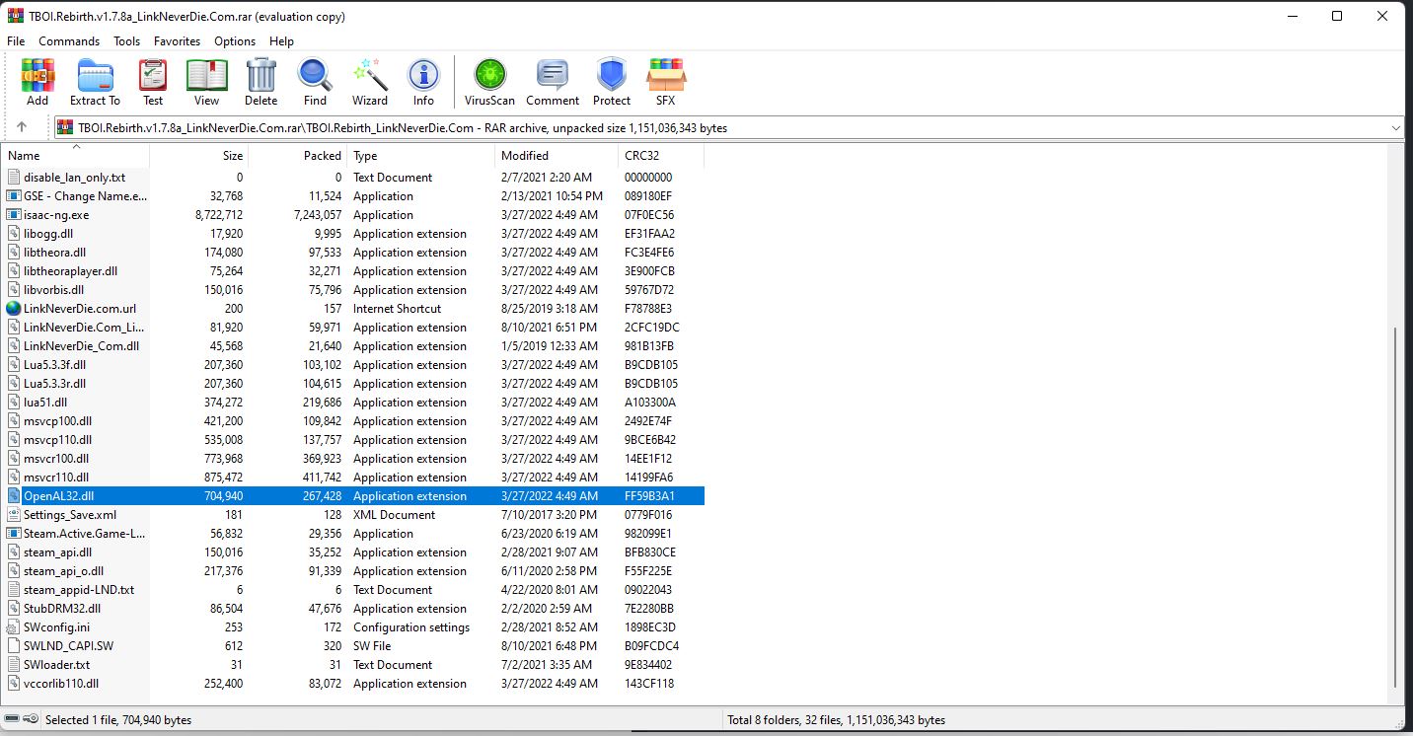Expand the archive path dropdown

tap(1395, 127)
